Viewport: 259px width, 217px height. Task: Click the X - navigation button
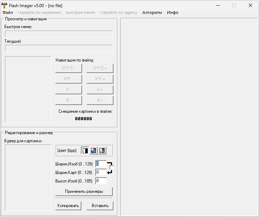68,90
